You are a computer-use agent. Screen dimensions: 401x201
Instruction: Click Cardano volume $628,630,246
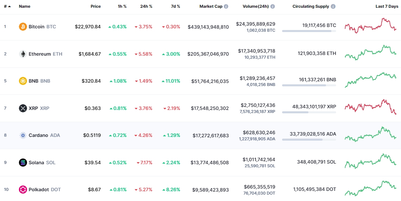[x=259, y=133]
